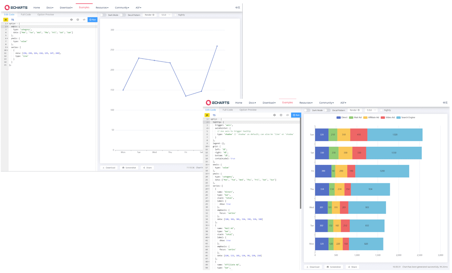Open CodeSandbox cube icon in bar-chart editor
The image size is (452, 273).
(281, 115)
